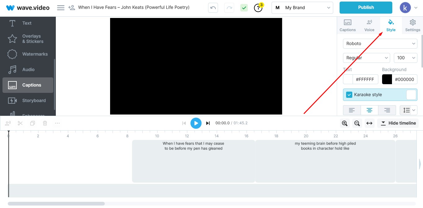The image size is (423, 208).
Task: Zoom in on the timeline
Action: [345, 123]
